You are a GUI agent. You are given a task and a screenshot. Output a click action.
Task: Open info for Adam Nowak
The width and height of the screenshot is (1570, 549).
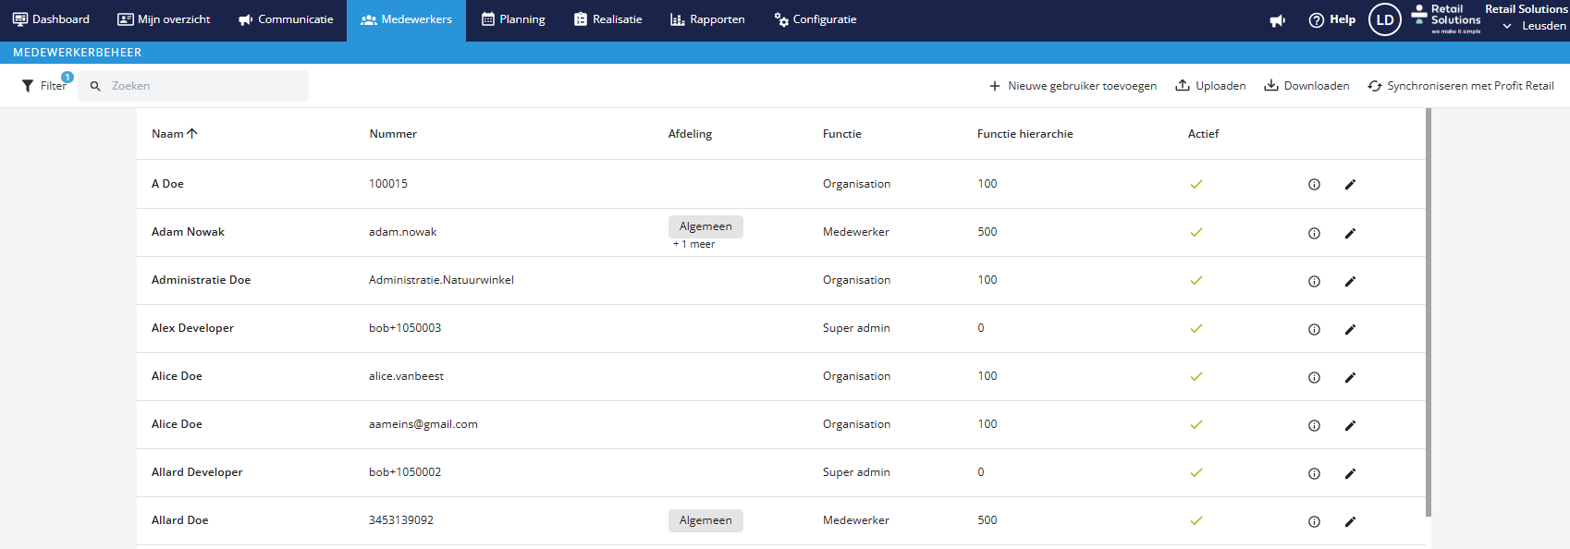(1314, 233)
